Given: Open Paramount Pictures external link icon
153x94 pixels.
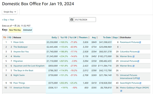Looking at the screenshot, I should click(x=140, y=42).
